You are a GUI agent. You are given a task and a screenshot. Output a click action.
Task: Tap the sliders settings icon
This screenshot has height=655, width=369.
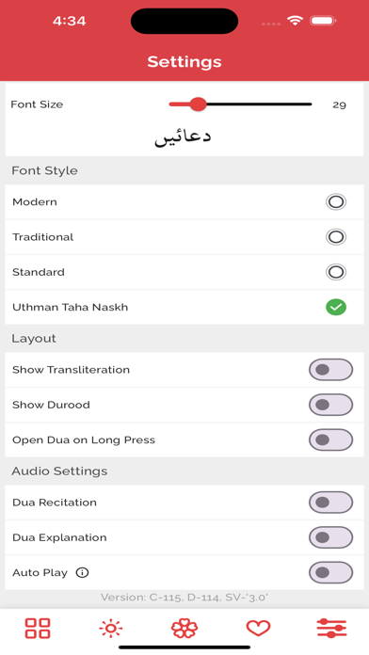pos(331,629)
